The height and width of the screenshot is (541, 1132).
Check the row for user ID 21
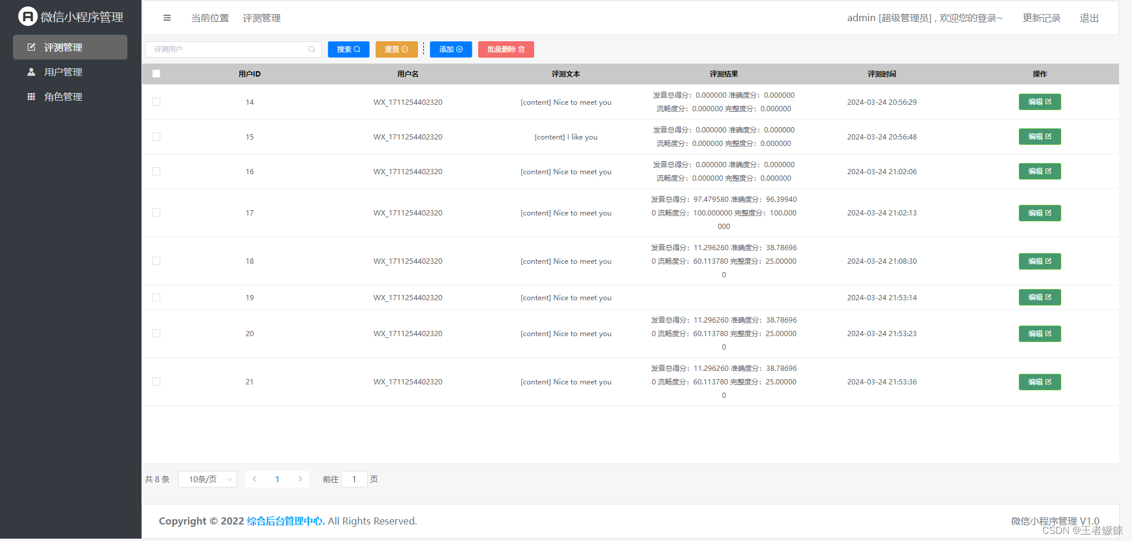156,381
